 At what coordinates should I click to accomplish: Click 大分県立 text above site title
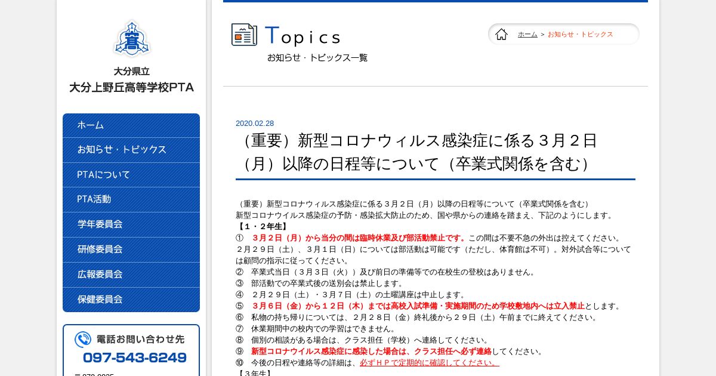tap(131, 71)
